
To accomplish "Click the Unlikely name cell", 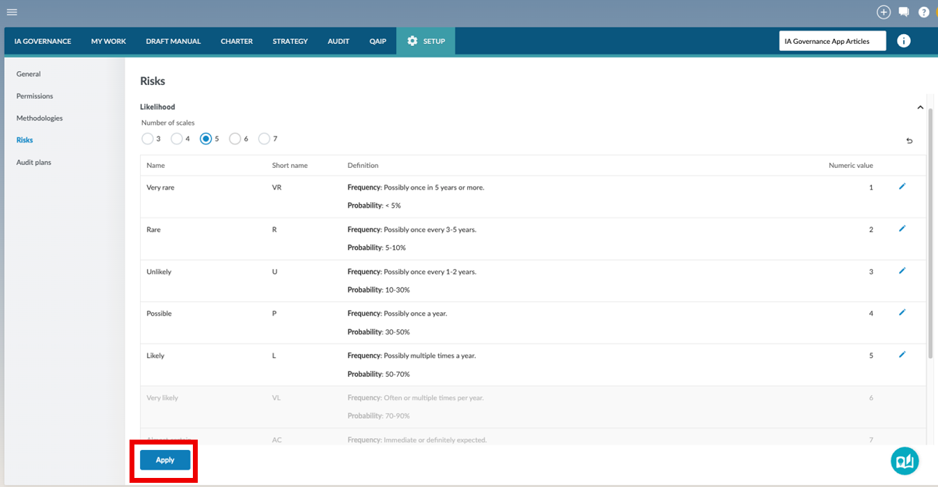I will coord(159,272).
